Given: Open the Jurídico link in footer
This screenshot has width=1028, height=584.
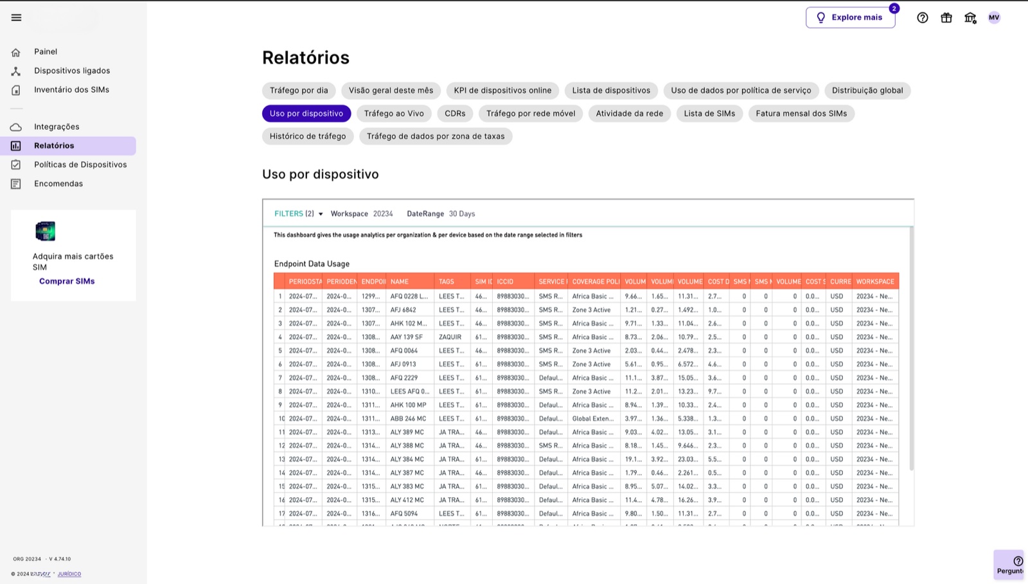Looking at the screenshot, I should 69,574.
